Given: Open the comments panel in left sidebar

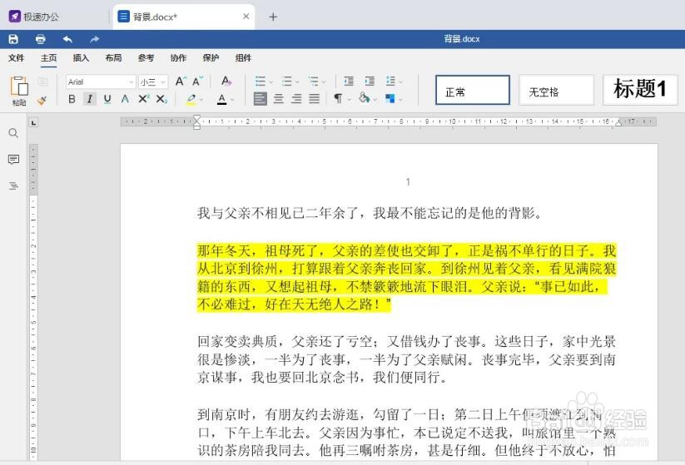Looking at the screenshot, I should point(13,160).
